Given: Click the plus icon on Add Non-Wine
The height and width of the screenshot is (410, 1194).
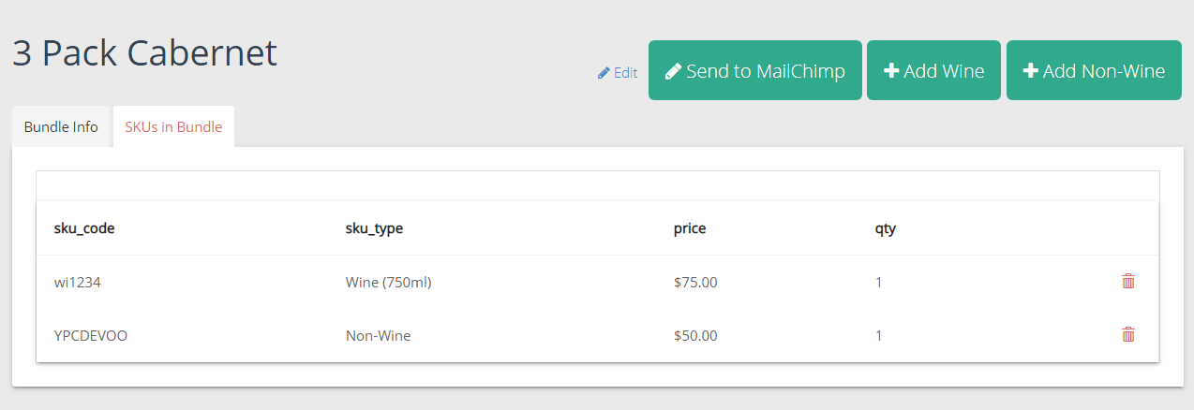Looking at the screenshot, I should click(x=1031, y=71).
